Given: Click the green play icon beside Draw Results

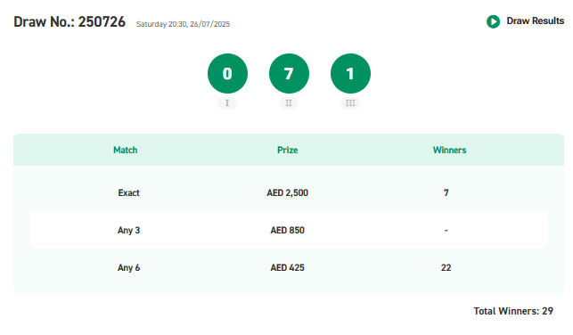Looking at the screenshot, I should [x=493, y=21].
